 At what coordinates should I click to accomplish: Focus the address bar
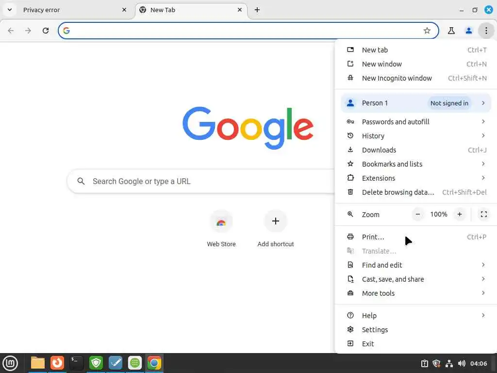tap(248, 31)
